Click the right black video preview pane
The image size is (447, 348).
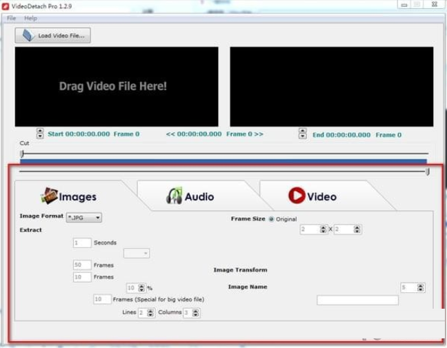click(x=332, y=87)
